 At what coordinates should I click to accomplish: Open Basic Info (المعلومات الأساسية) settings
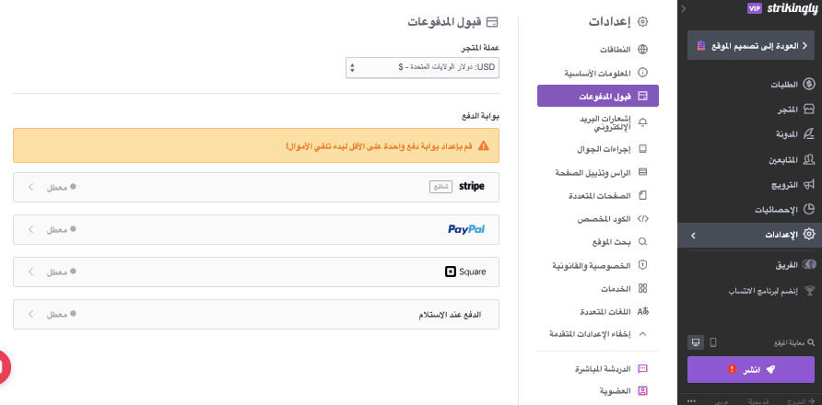(598, 73)
